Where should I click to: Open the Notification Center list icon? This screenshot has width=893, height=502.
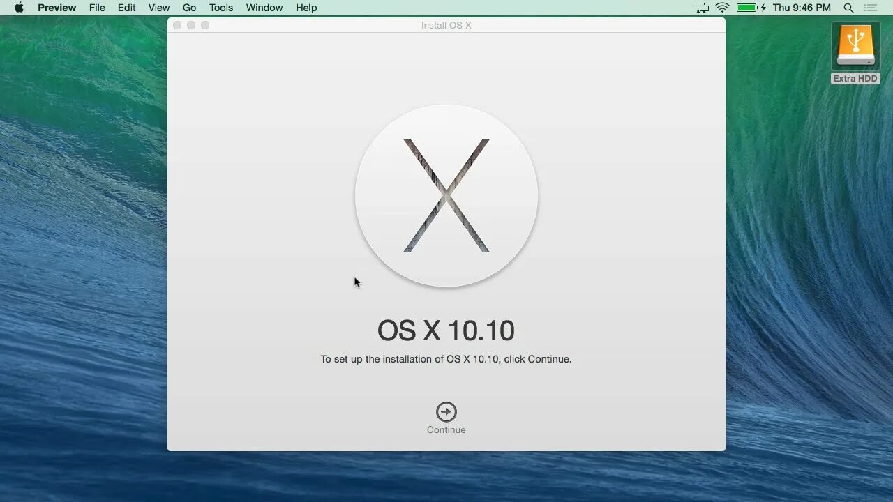pyautogui.click(x=870, y=8)
